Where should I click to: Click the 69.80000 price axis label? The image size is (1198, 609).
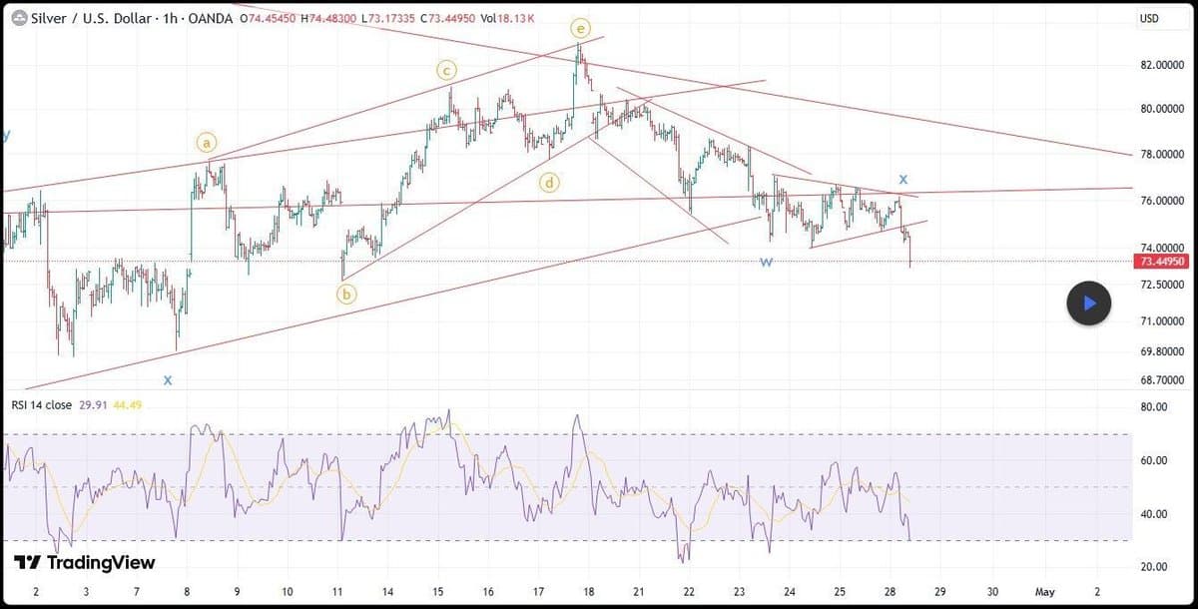pyautogui.click(x=1162, y=351)
